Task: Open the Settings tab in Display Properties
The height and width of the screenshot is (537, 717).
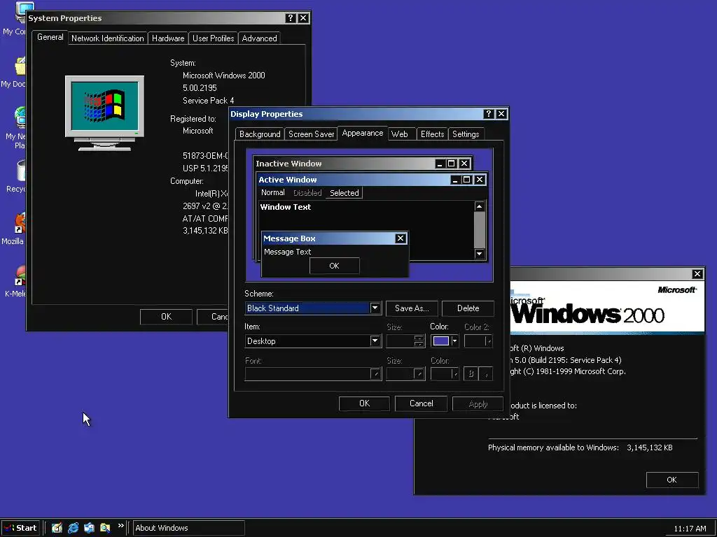Action: (x=466, y=134)
